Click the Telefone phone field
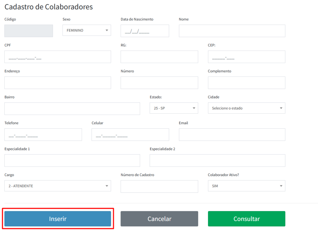 (43, 134)
